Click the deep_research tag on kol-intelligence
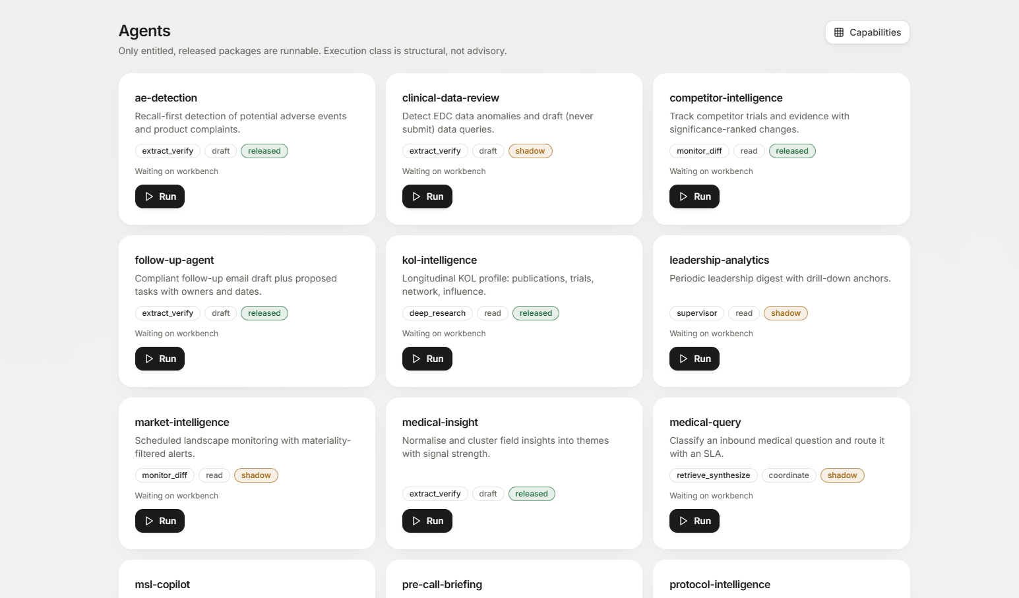Image resolution: width=1019 pixels, height=598 pixels. click(437, 313)
